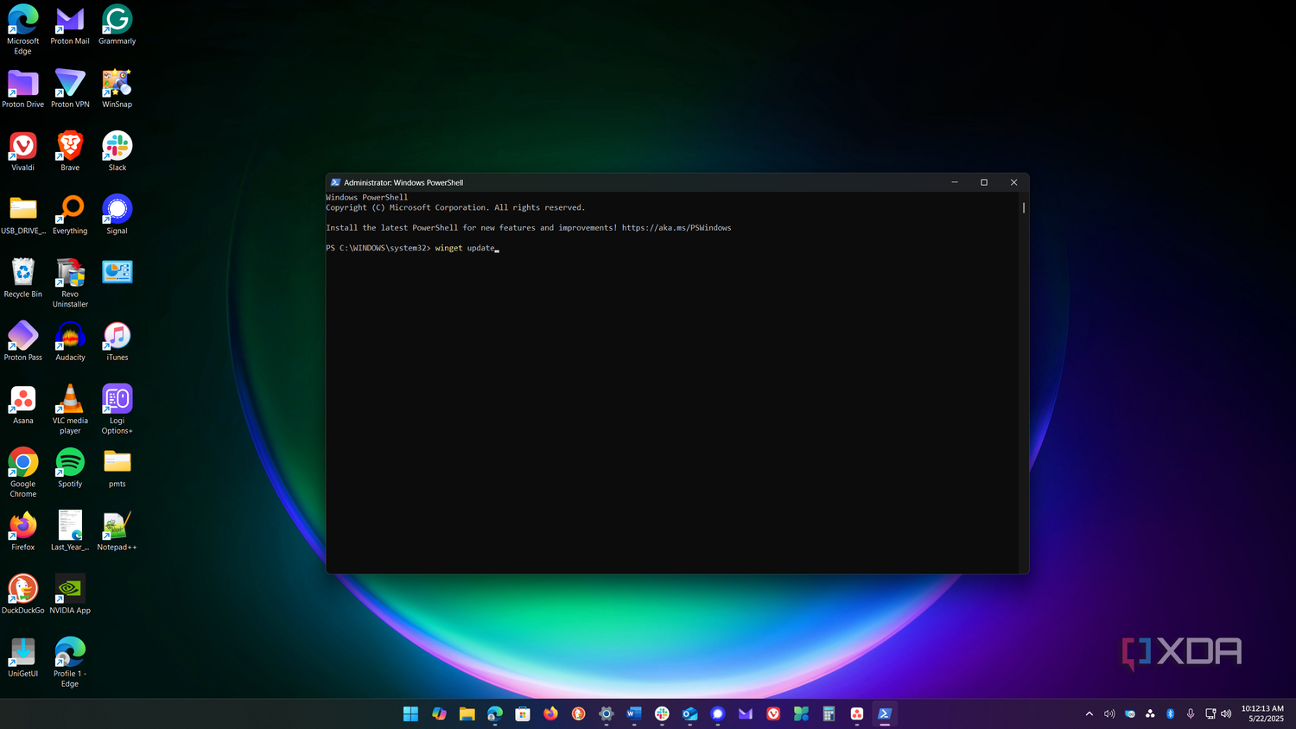1296x729 pixels.
Task: Click the https://aka.ms/PSWindows link text
Action: pyautogui.click(x=677, y=228)
